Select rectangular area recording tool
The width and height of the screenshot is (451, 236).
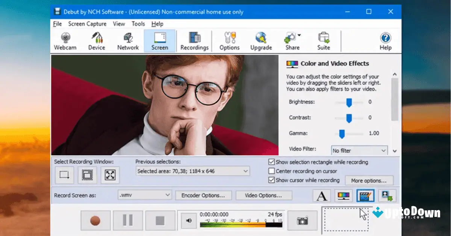point(64,175)
